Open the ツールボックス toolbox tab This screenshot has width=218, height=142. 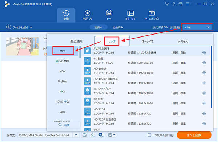pos(152,15)
